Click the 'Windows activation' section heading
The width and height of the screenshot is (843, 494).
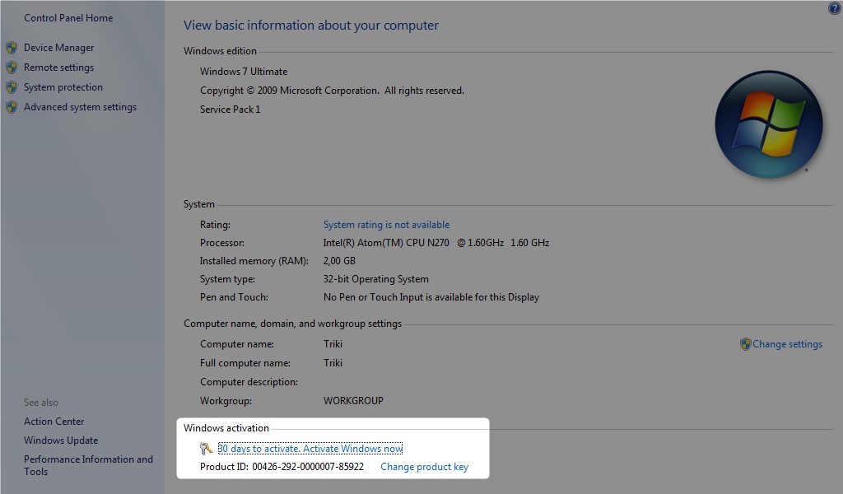pyautogui.click(x=226, y=428)
